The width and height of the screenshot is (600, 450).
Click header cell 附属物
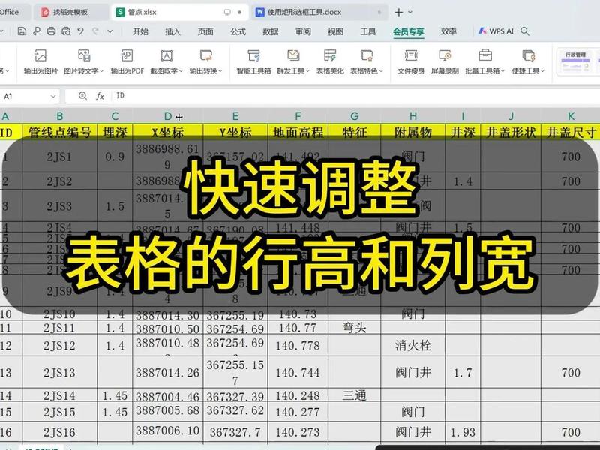click(x=413, y=132)
